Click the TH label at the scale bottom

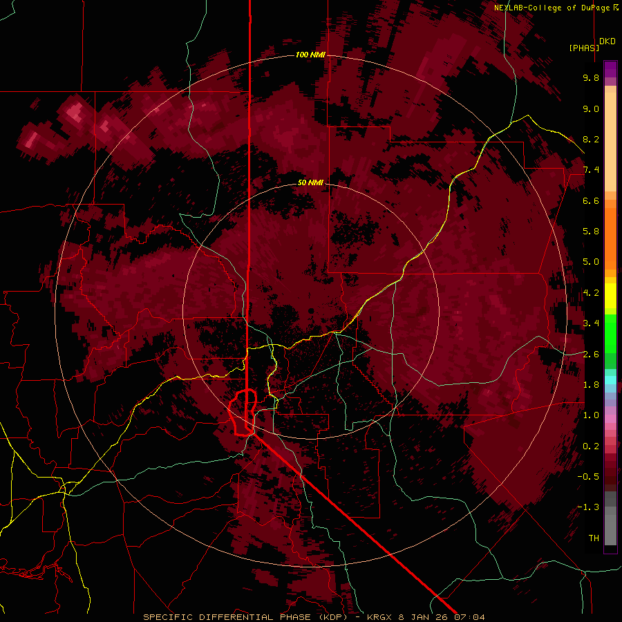click(x=594, y=538)
